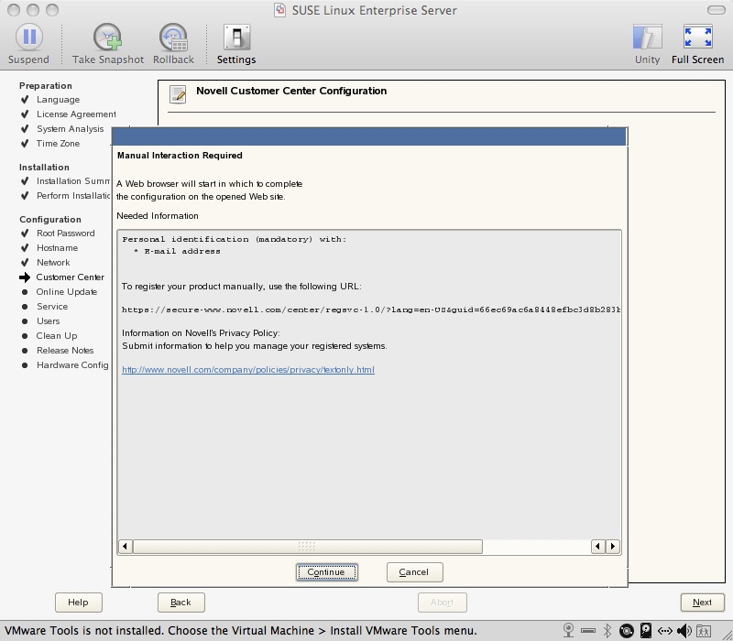Viewport: 733px width, 641px height.
Task: Select the Root Password step
Action: pos(65,234)
